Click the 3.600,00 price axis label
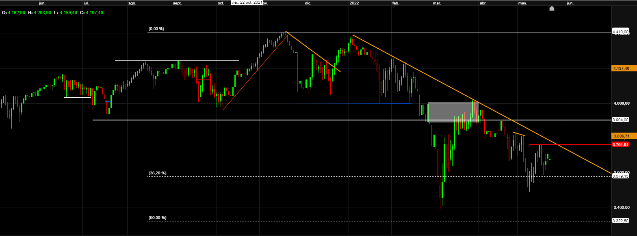This screenshot has width=637, height=236. coord(622,173)
